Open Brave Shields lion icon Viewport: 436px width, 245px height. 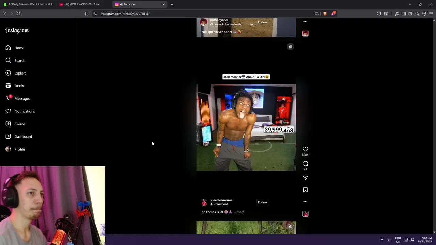[x=325, y=14]
